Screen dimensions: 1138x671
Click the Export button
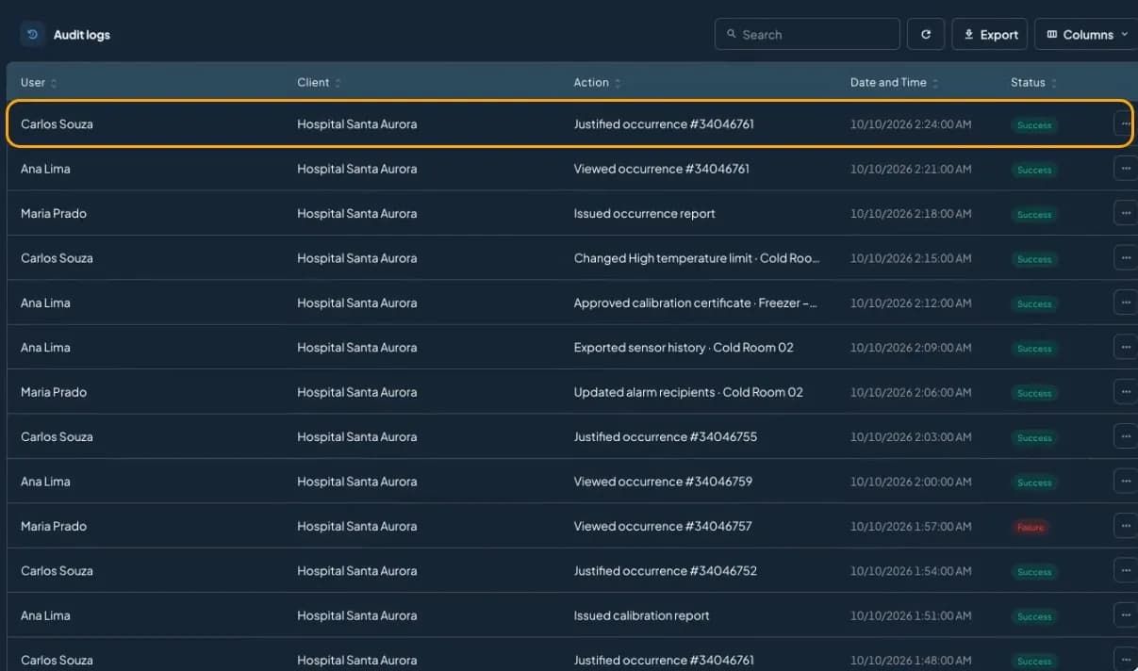(x=990, y=35)
